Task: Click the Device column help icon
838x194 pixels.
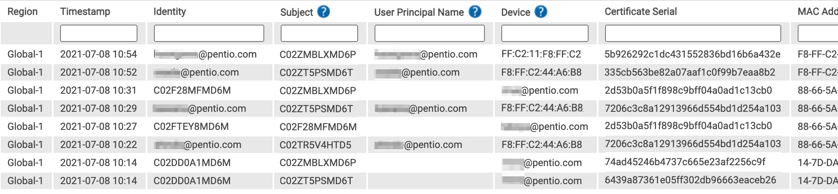Action: tap(540, 12)
